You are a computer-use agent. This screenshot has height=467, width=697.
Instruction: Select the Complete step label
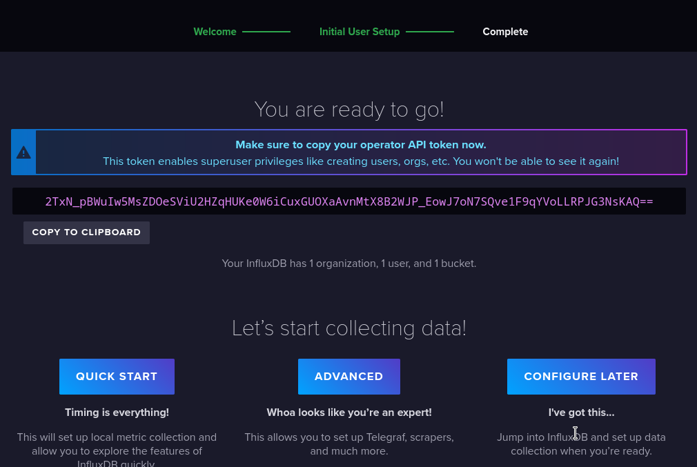[x=505, y=32]
